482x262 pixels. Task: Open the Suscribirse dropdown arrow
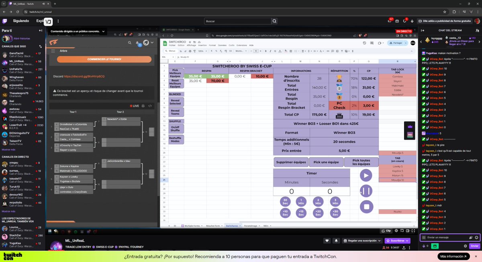[406, 241]
